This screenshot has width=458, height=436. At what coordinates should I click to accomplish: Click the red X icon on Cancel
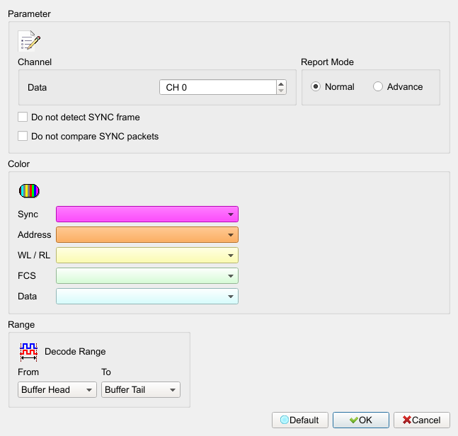pyautogui.click(x=407, y=420)
